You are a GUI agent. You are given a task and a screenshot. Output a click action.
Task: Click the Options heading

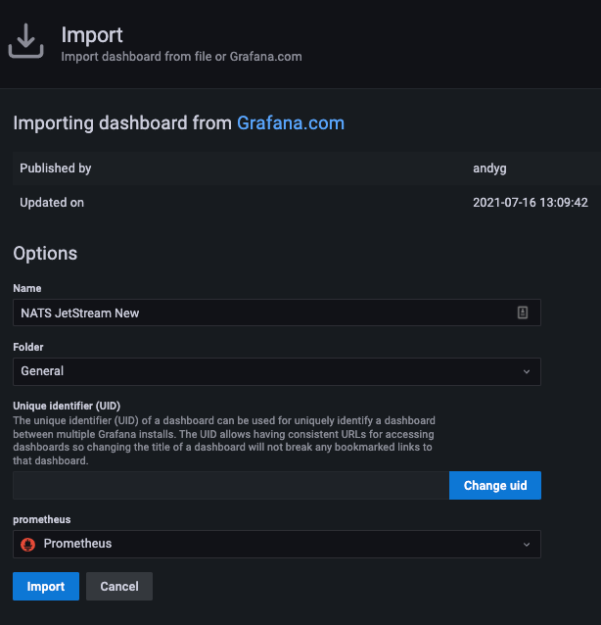click(x=45, y=253)
